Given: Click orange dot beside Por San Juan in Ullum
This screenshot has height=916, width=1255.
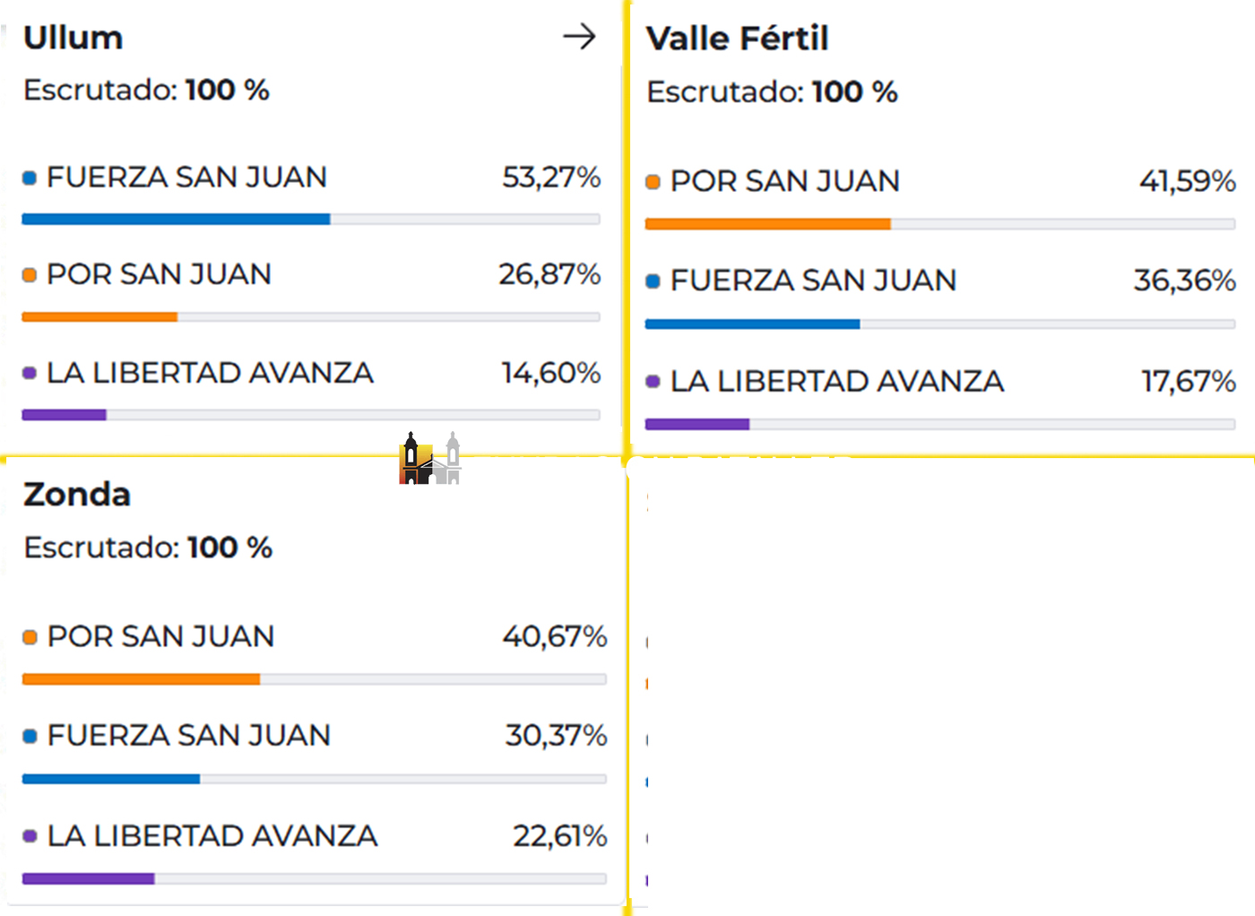Looking at the screenshot, I should pyautogui.click(x=30, y=275).
